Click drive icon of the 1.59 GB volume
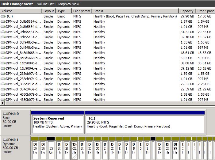 (x=3, y=74)
